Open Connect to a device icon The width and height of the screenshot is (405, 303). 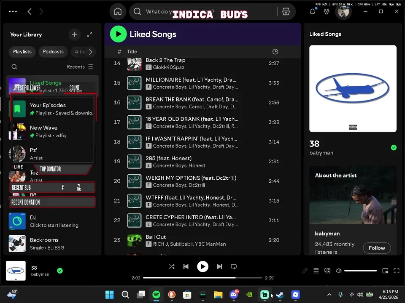327,271
